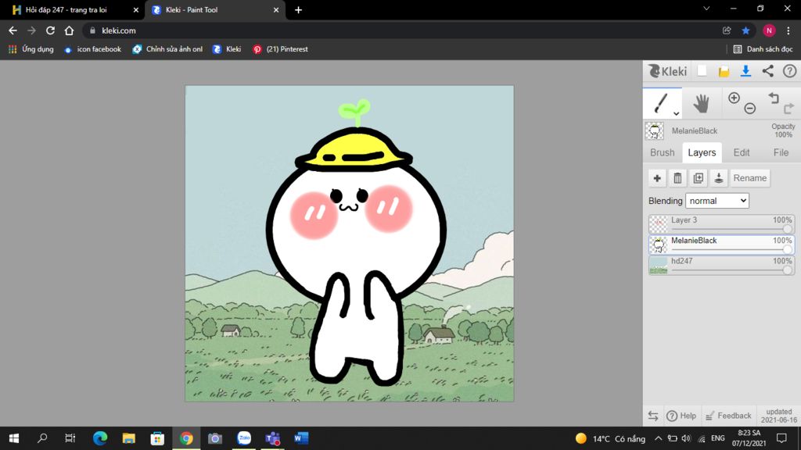Switch to the Layers tab

click(702, 152)
